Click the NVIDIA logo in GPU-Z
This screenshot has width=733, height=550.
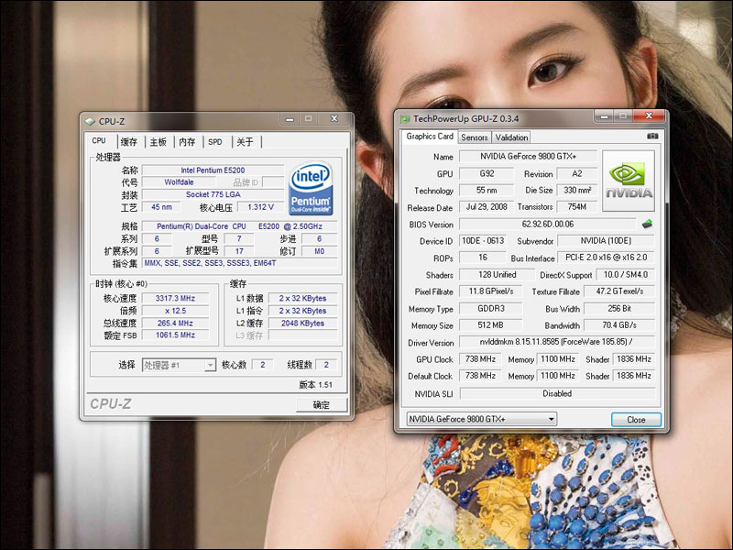(629, 181)
